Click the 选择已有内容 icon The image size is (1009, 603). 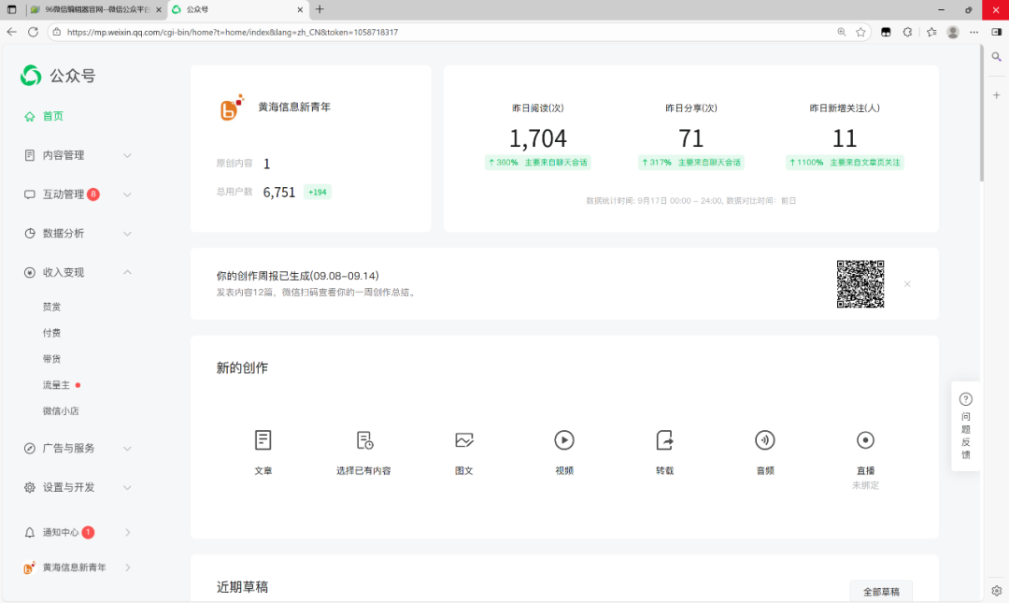364,440
